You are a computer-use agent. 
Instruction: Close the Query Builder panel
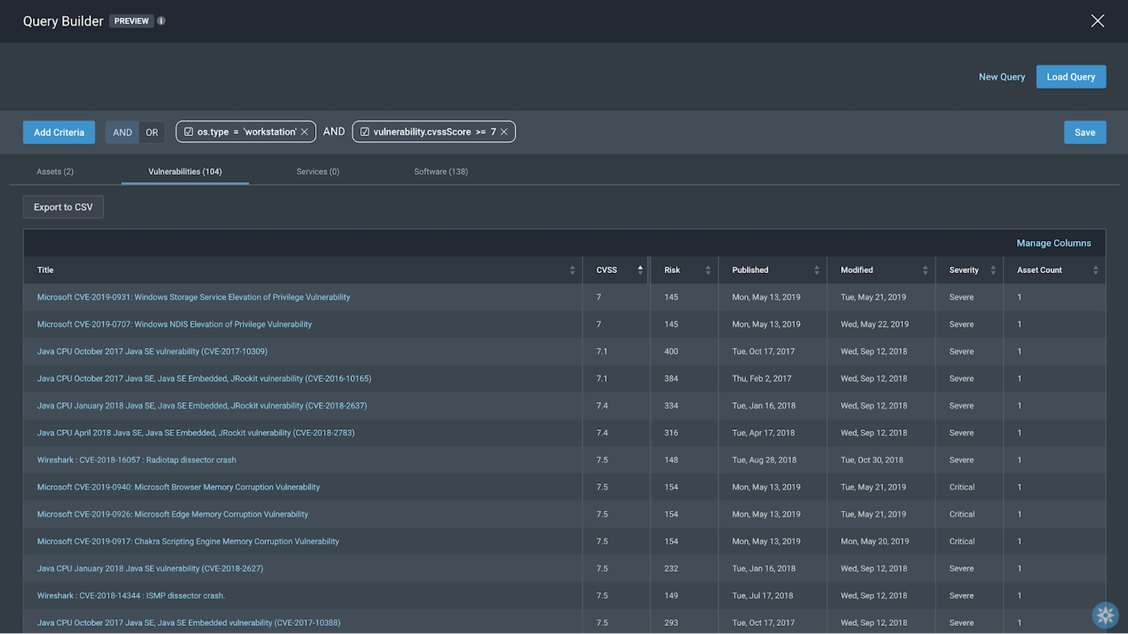pyautogui.click(x=1097, y=21)
